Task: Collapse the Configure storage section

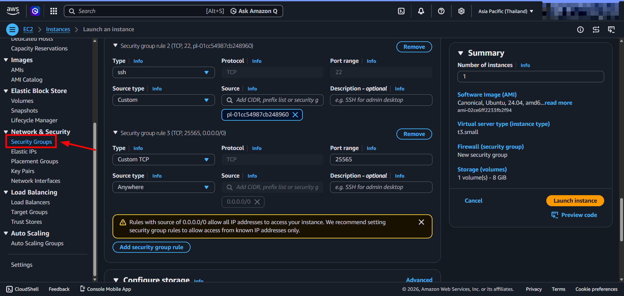Action: pos(116,280)
